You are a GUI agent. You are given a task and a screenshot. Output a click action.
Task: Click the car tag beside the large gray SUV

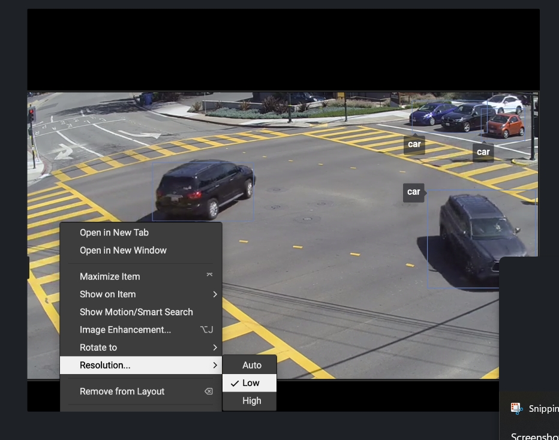tap(413, 192)
